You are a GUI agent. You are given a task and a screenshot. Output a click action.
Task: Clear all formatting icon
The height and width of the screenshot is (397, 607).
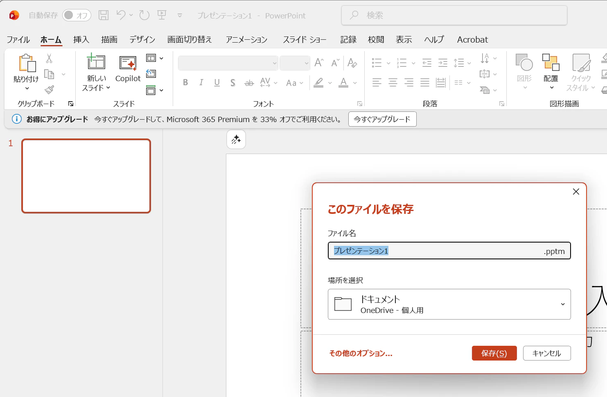click(352, 63)
